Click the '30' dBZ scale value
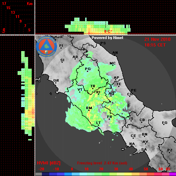Image resolution: width=176 pixels, height=176 pixels. pyautogui.click(x=116, y=169)
